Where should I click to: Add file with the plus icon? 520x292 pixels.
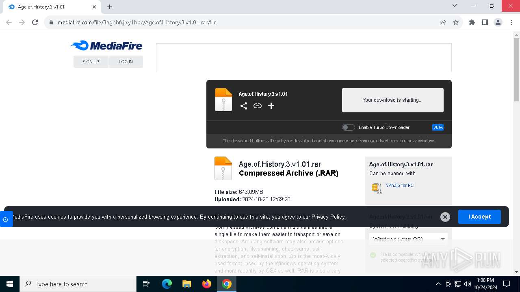(271, 106)
